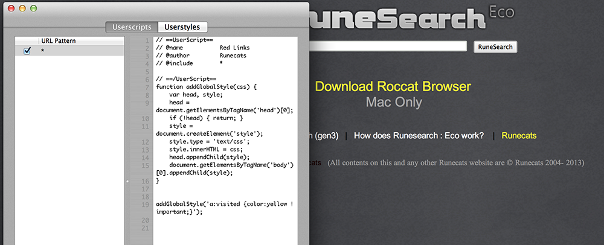Click the green zoom window button
Viewport: 604px width, 245px height.
click(33, 8)
